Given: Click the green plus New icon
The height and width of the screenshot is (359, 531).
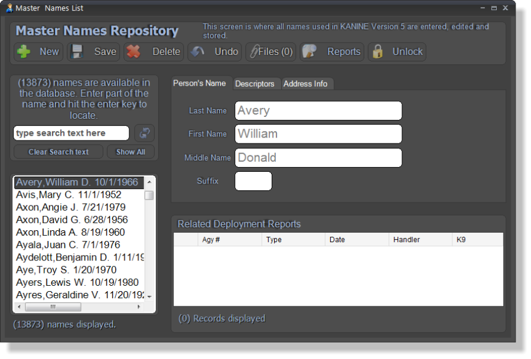Looking at the screenshot, I should pyautogui.click(x=24, y=52).
